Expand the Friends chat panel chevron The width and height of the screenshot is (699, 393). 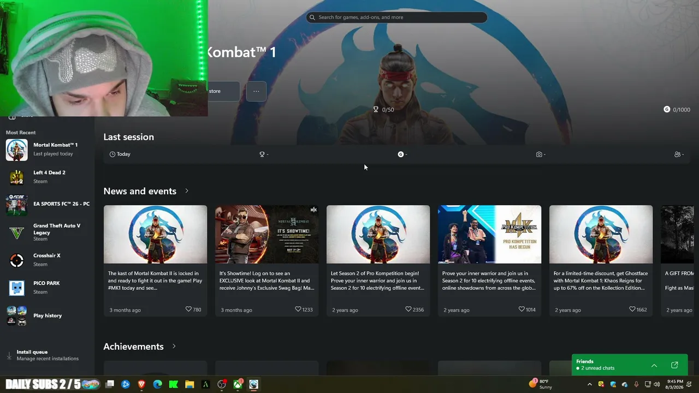(x=654, y=365)
